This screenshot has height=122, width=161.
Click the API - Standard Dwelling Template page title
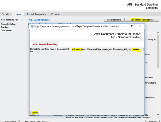pos(142,6)
